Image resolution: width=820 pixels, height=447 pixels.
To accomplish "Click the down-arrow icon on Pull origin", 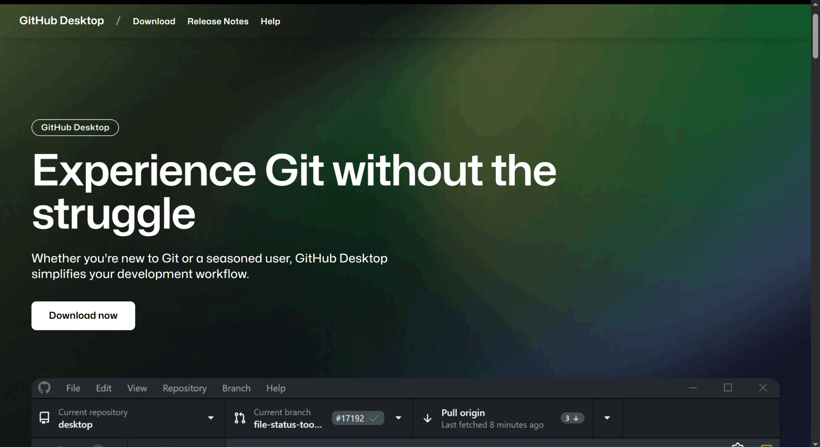I will pos(427,418).
